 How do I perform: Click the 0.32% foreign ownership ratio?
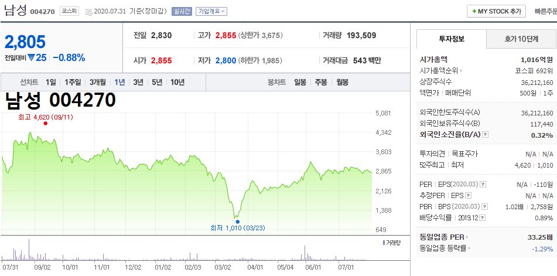(542, 135)
